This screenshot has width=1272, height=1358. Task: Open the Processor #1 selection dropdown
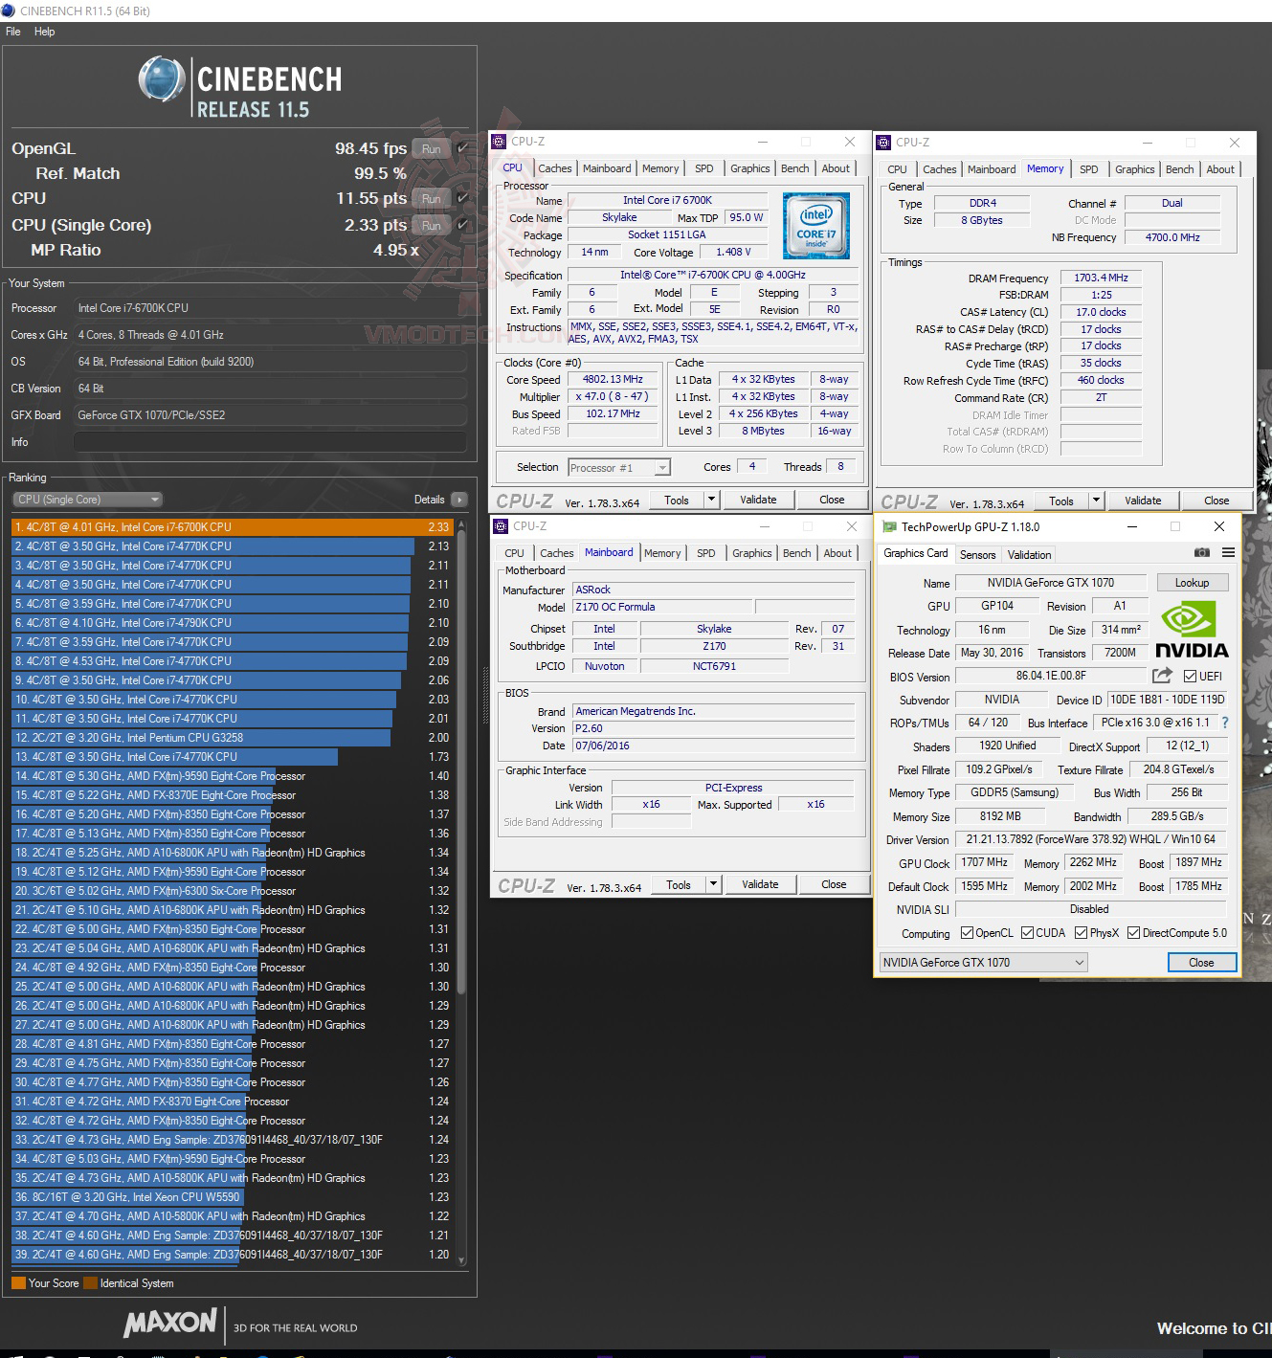pyautogui.click(x=619, y=468)
